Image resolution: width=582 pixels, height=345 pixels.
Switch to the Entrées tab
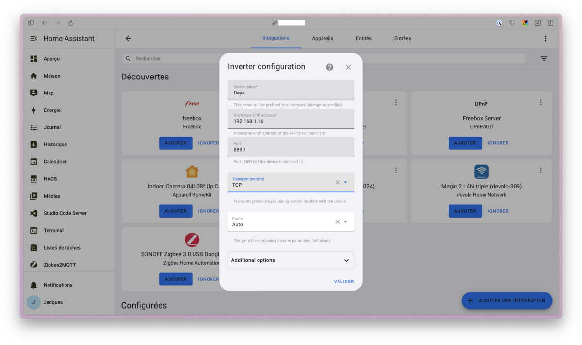click(403, 38)
